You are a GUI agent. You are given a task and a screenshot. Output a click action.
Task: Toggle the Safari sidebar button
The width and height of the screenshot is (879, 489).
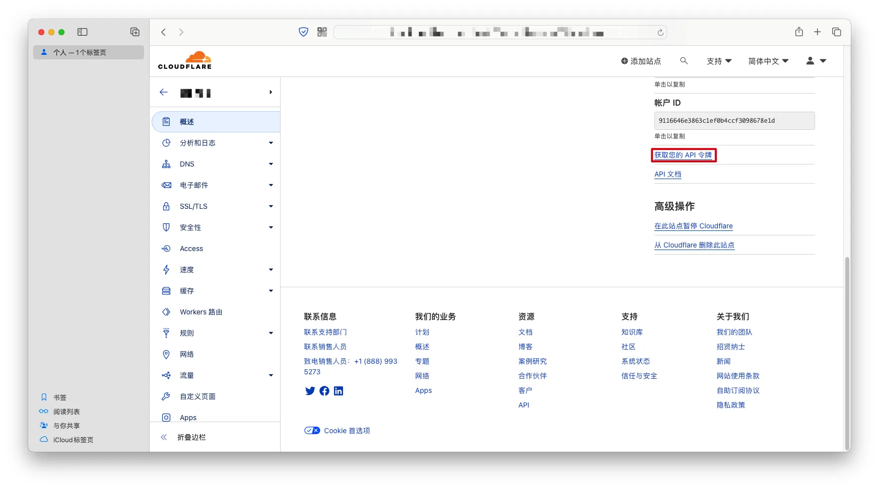(x=83, y=32)
